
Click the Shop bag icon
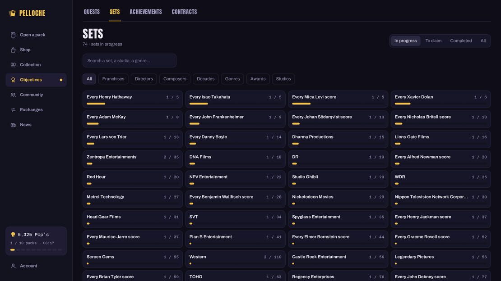click(x=13, y=50)
